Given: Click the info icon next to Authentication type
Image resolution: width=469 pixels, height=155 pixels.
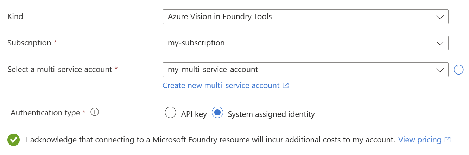Looking at the screenshot, I should click(x=95, y=112).
